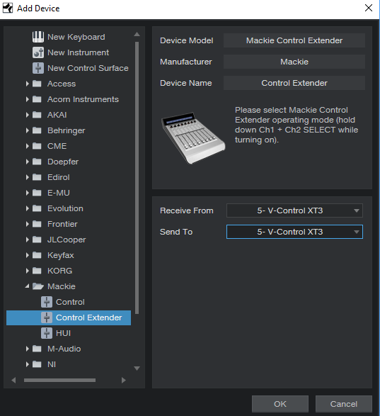The height and width of the screenshot is (416, 380).
Task: Expand the NI folder arrow
Action: point(28,364)
